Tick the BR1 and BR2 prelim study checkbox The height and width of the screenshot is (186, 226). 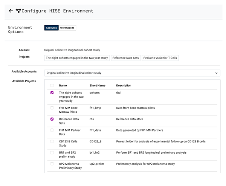(52, 153)
